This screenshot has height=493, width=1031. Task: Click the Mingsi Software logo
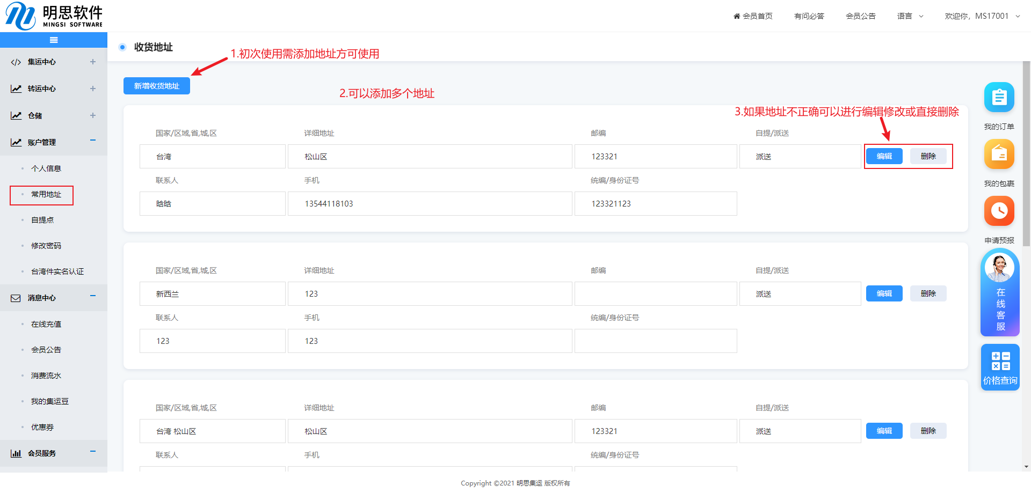click(54, 16)
